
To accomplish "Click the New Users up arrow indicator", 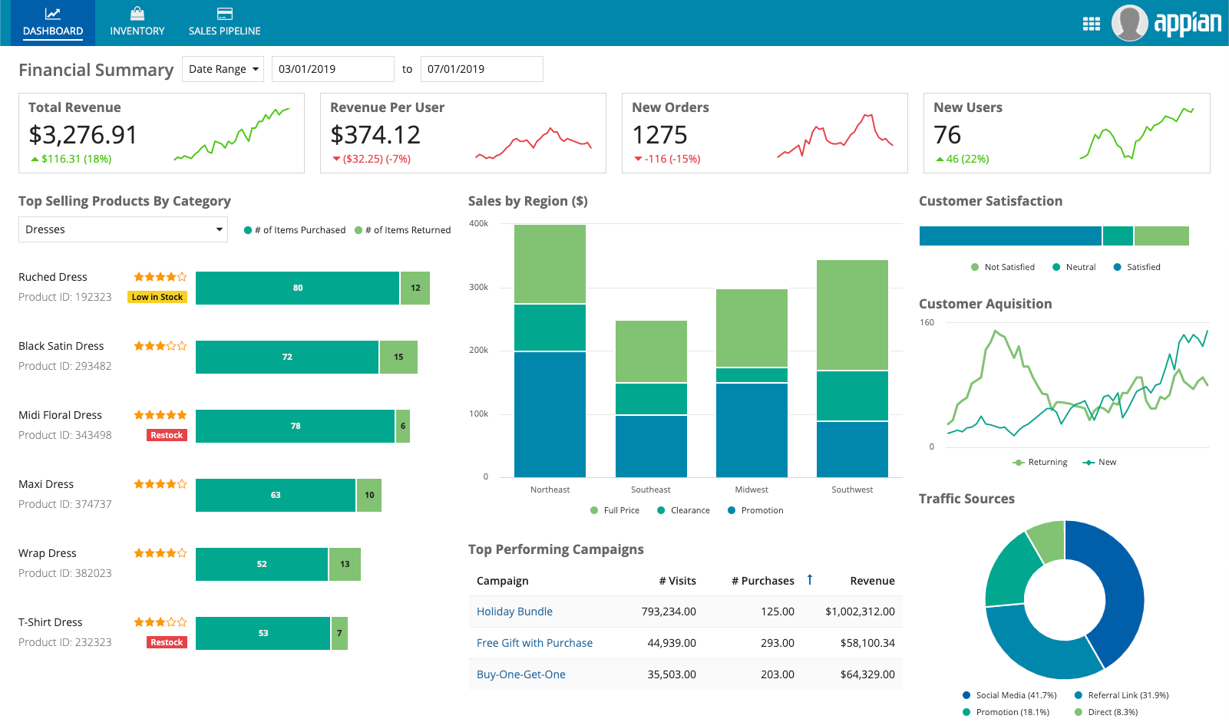I will point(940,160).
